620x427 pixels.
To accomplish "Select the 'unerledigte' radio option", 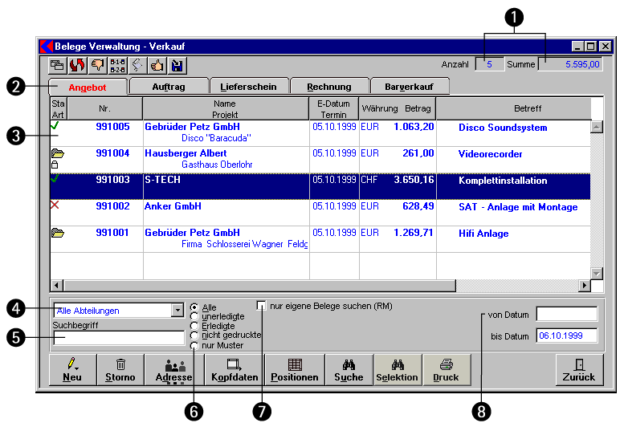I will [x=194, y=316].
